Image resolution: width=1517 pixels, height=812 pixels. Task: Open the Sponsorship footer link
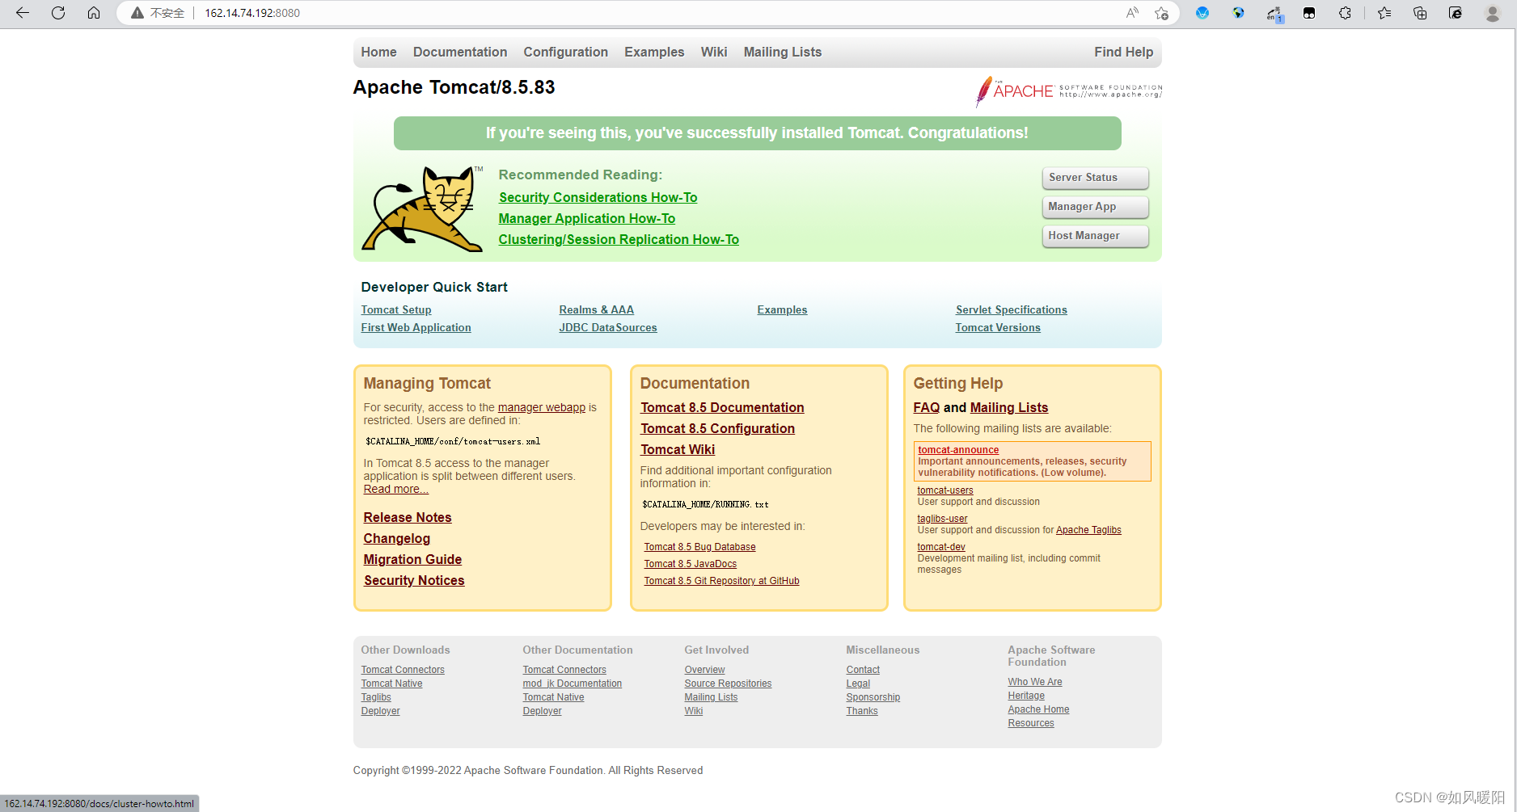coord(873,697)
